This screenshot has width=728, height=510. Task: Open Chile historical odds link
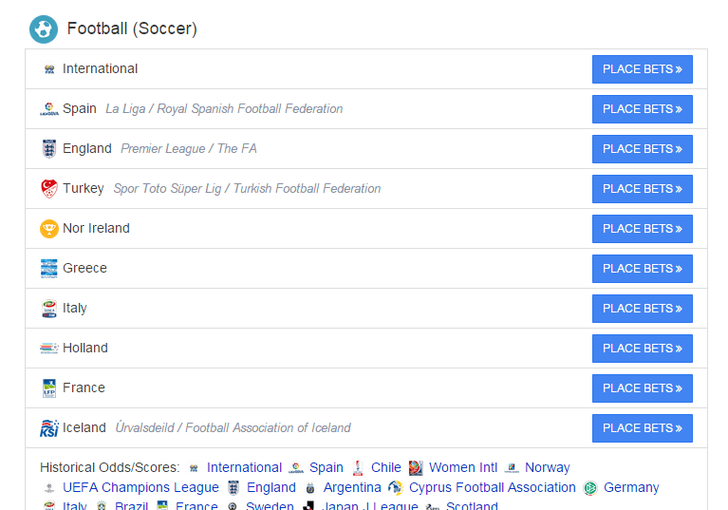point(385,467)
